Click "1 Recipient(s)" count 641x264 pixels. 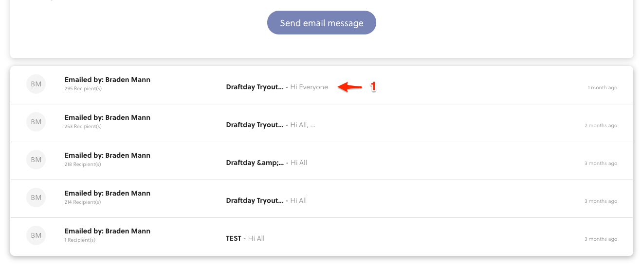point(80,240)
